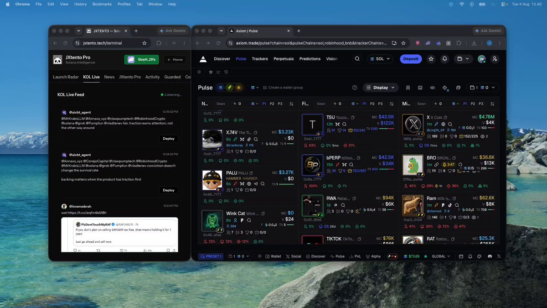Reload the JXTENTO browser page
Screen dimensions: 547x308
click(x=65, y=43)
